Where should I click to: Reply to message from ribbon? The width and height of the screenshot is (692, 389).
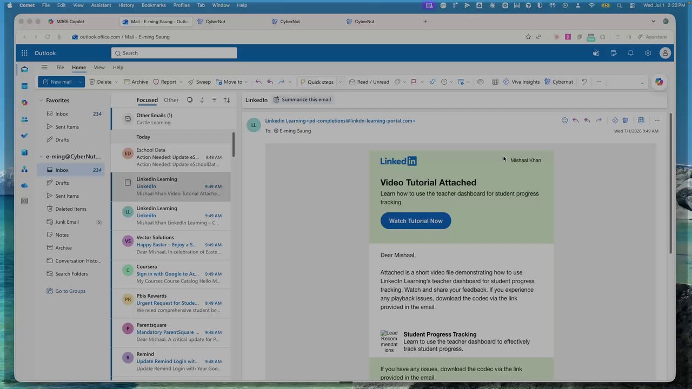point(258,82)
